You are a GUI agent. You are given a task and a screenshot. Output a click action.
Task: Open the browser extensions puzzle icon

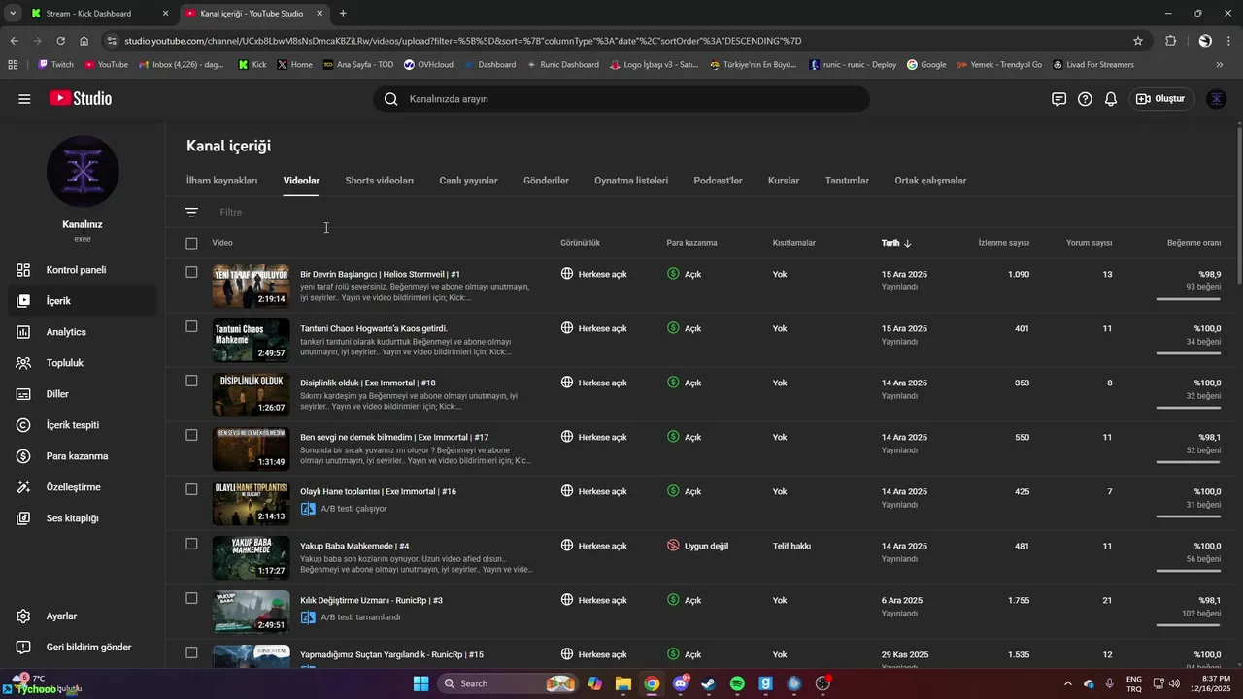click(1171, 41)
